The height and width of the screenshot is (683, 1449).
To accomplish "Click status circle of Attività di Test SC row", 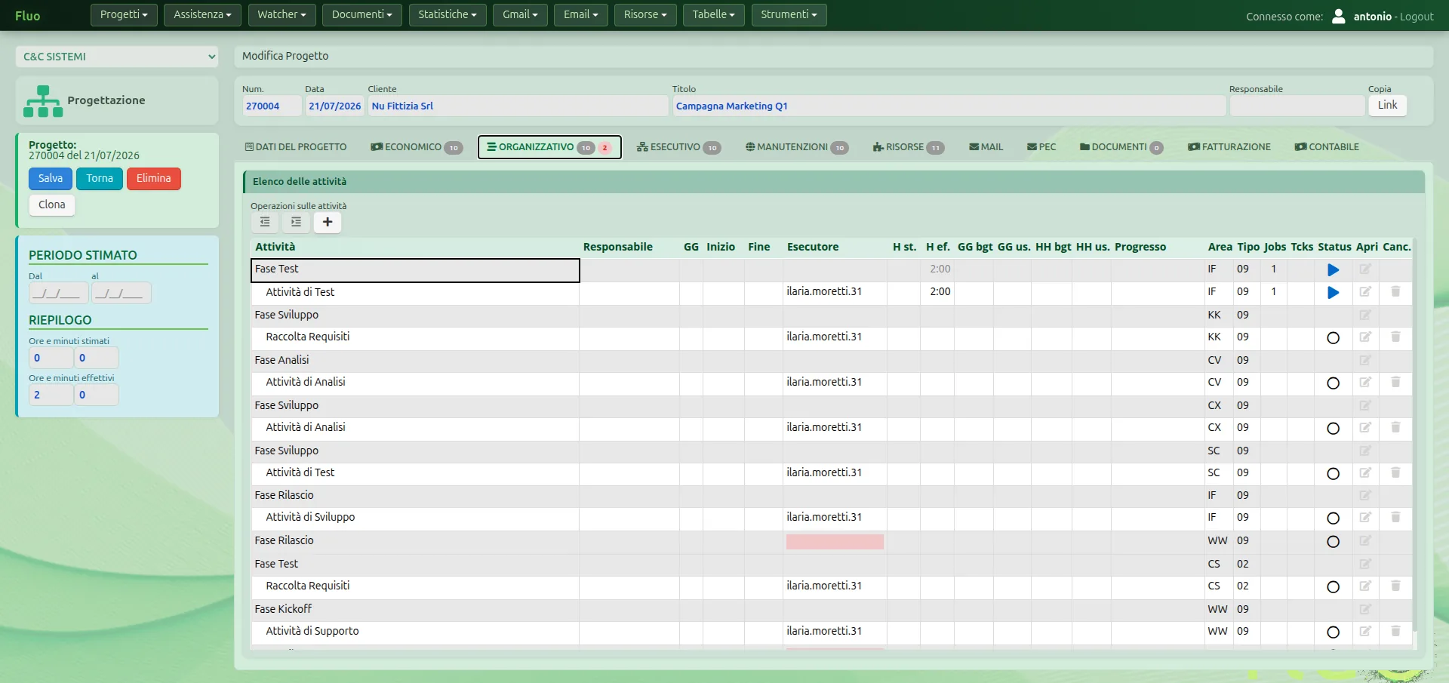I will (x=1333, y=474).
